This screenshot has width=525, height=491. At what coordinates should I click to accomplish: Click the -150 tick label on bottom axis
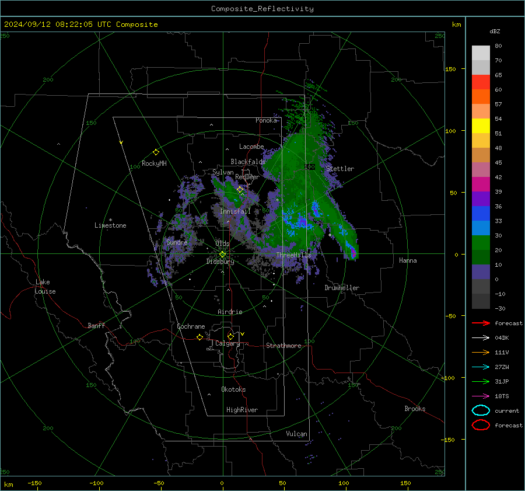click(x=34, y=483)
